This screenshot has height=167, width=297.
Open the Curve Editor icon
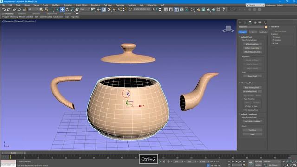point(181,9)
